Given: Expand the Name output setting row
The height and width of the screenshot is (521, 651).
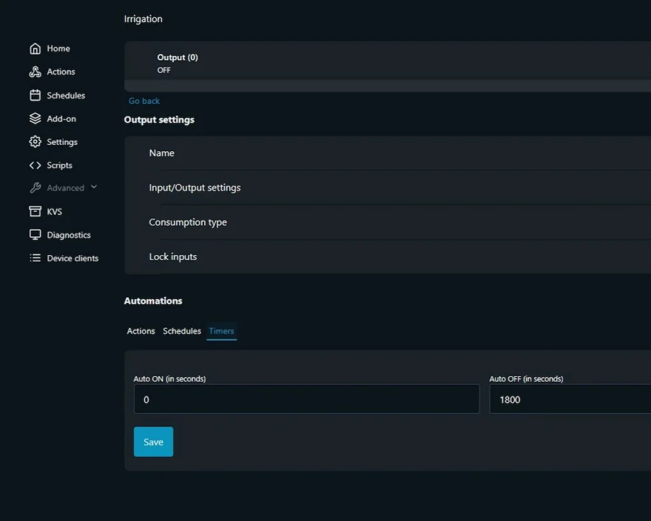Looking at the screenshot, I should pyautogui.click(x=388, y=153).
